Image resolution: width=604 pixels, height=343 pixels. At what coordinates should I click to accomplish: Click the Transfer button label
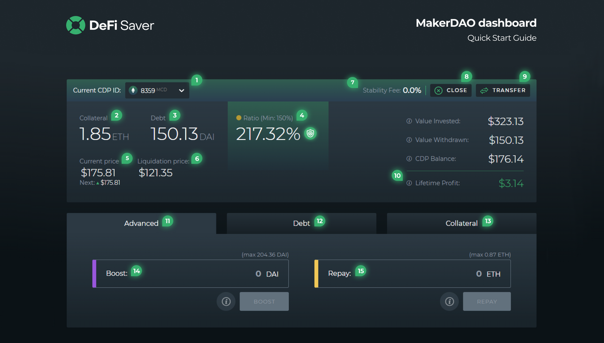pos(509,90)
